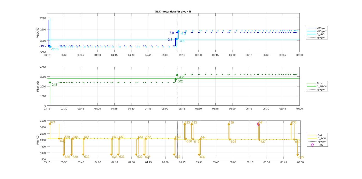The image size is (362, 179).
Task: Click the -635 roll label at plot end
Action: (300, 157)
